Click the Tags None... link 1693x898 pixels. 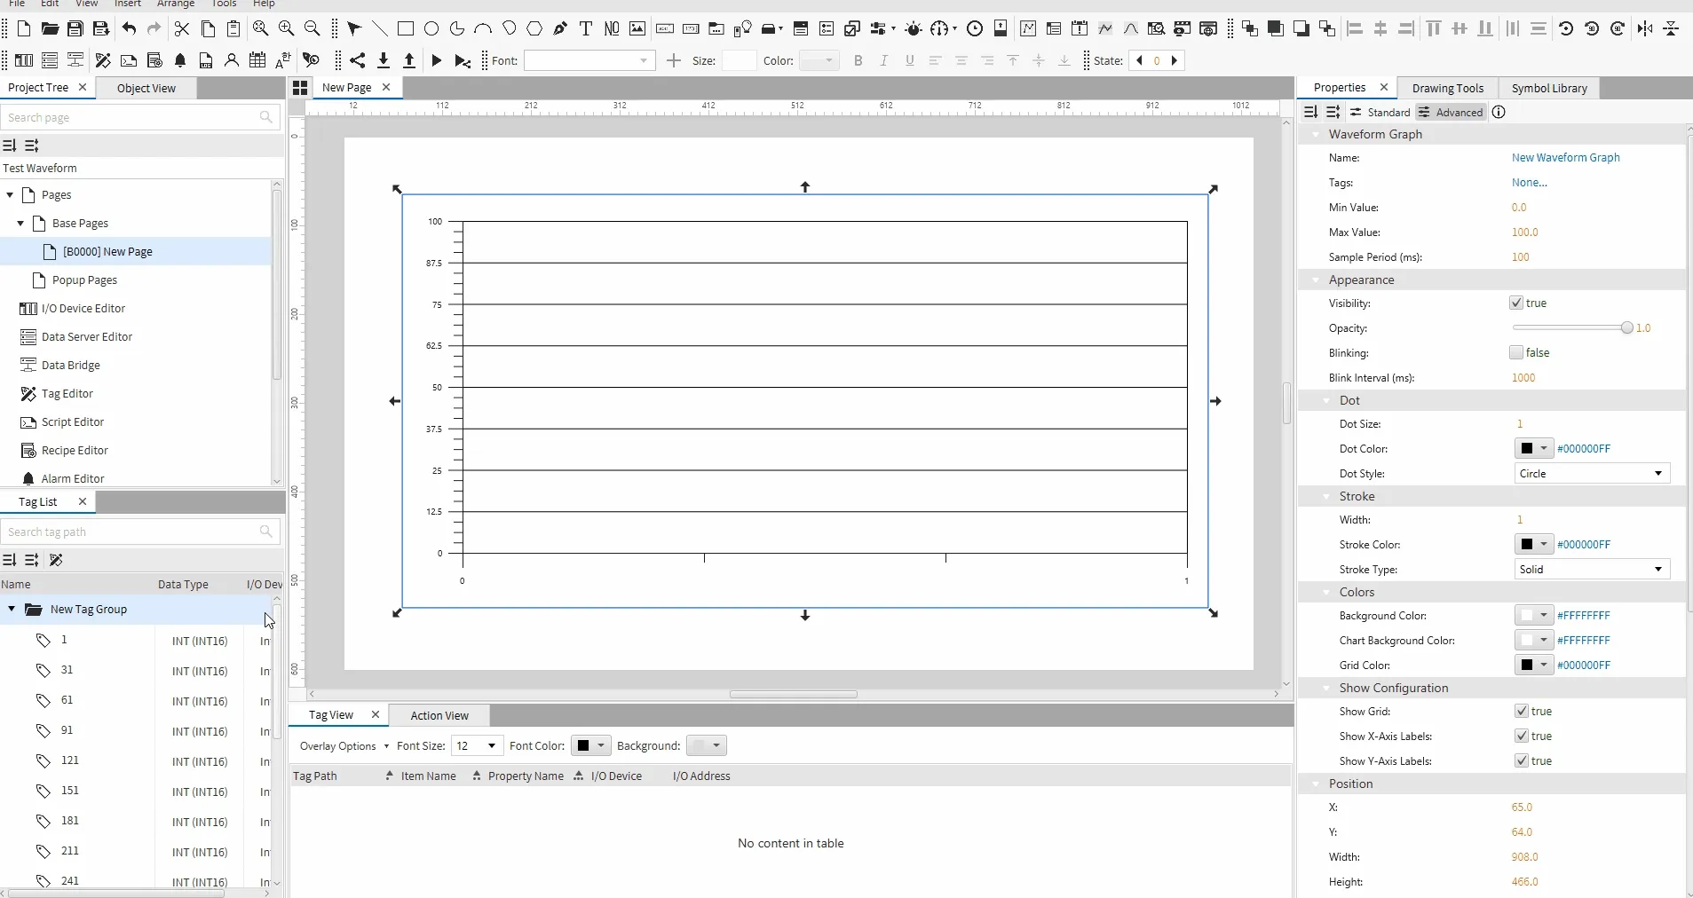(x=1529, y=183)
